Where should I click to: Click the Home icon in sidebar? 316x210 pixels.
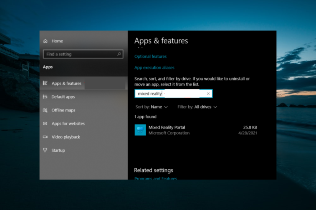45,41
